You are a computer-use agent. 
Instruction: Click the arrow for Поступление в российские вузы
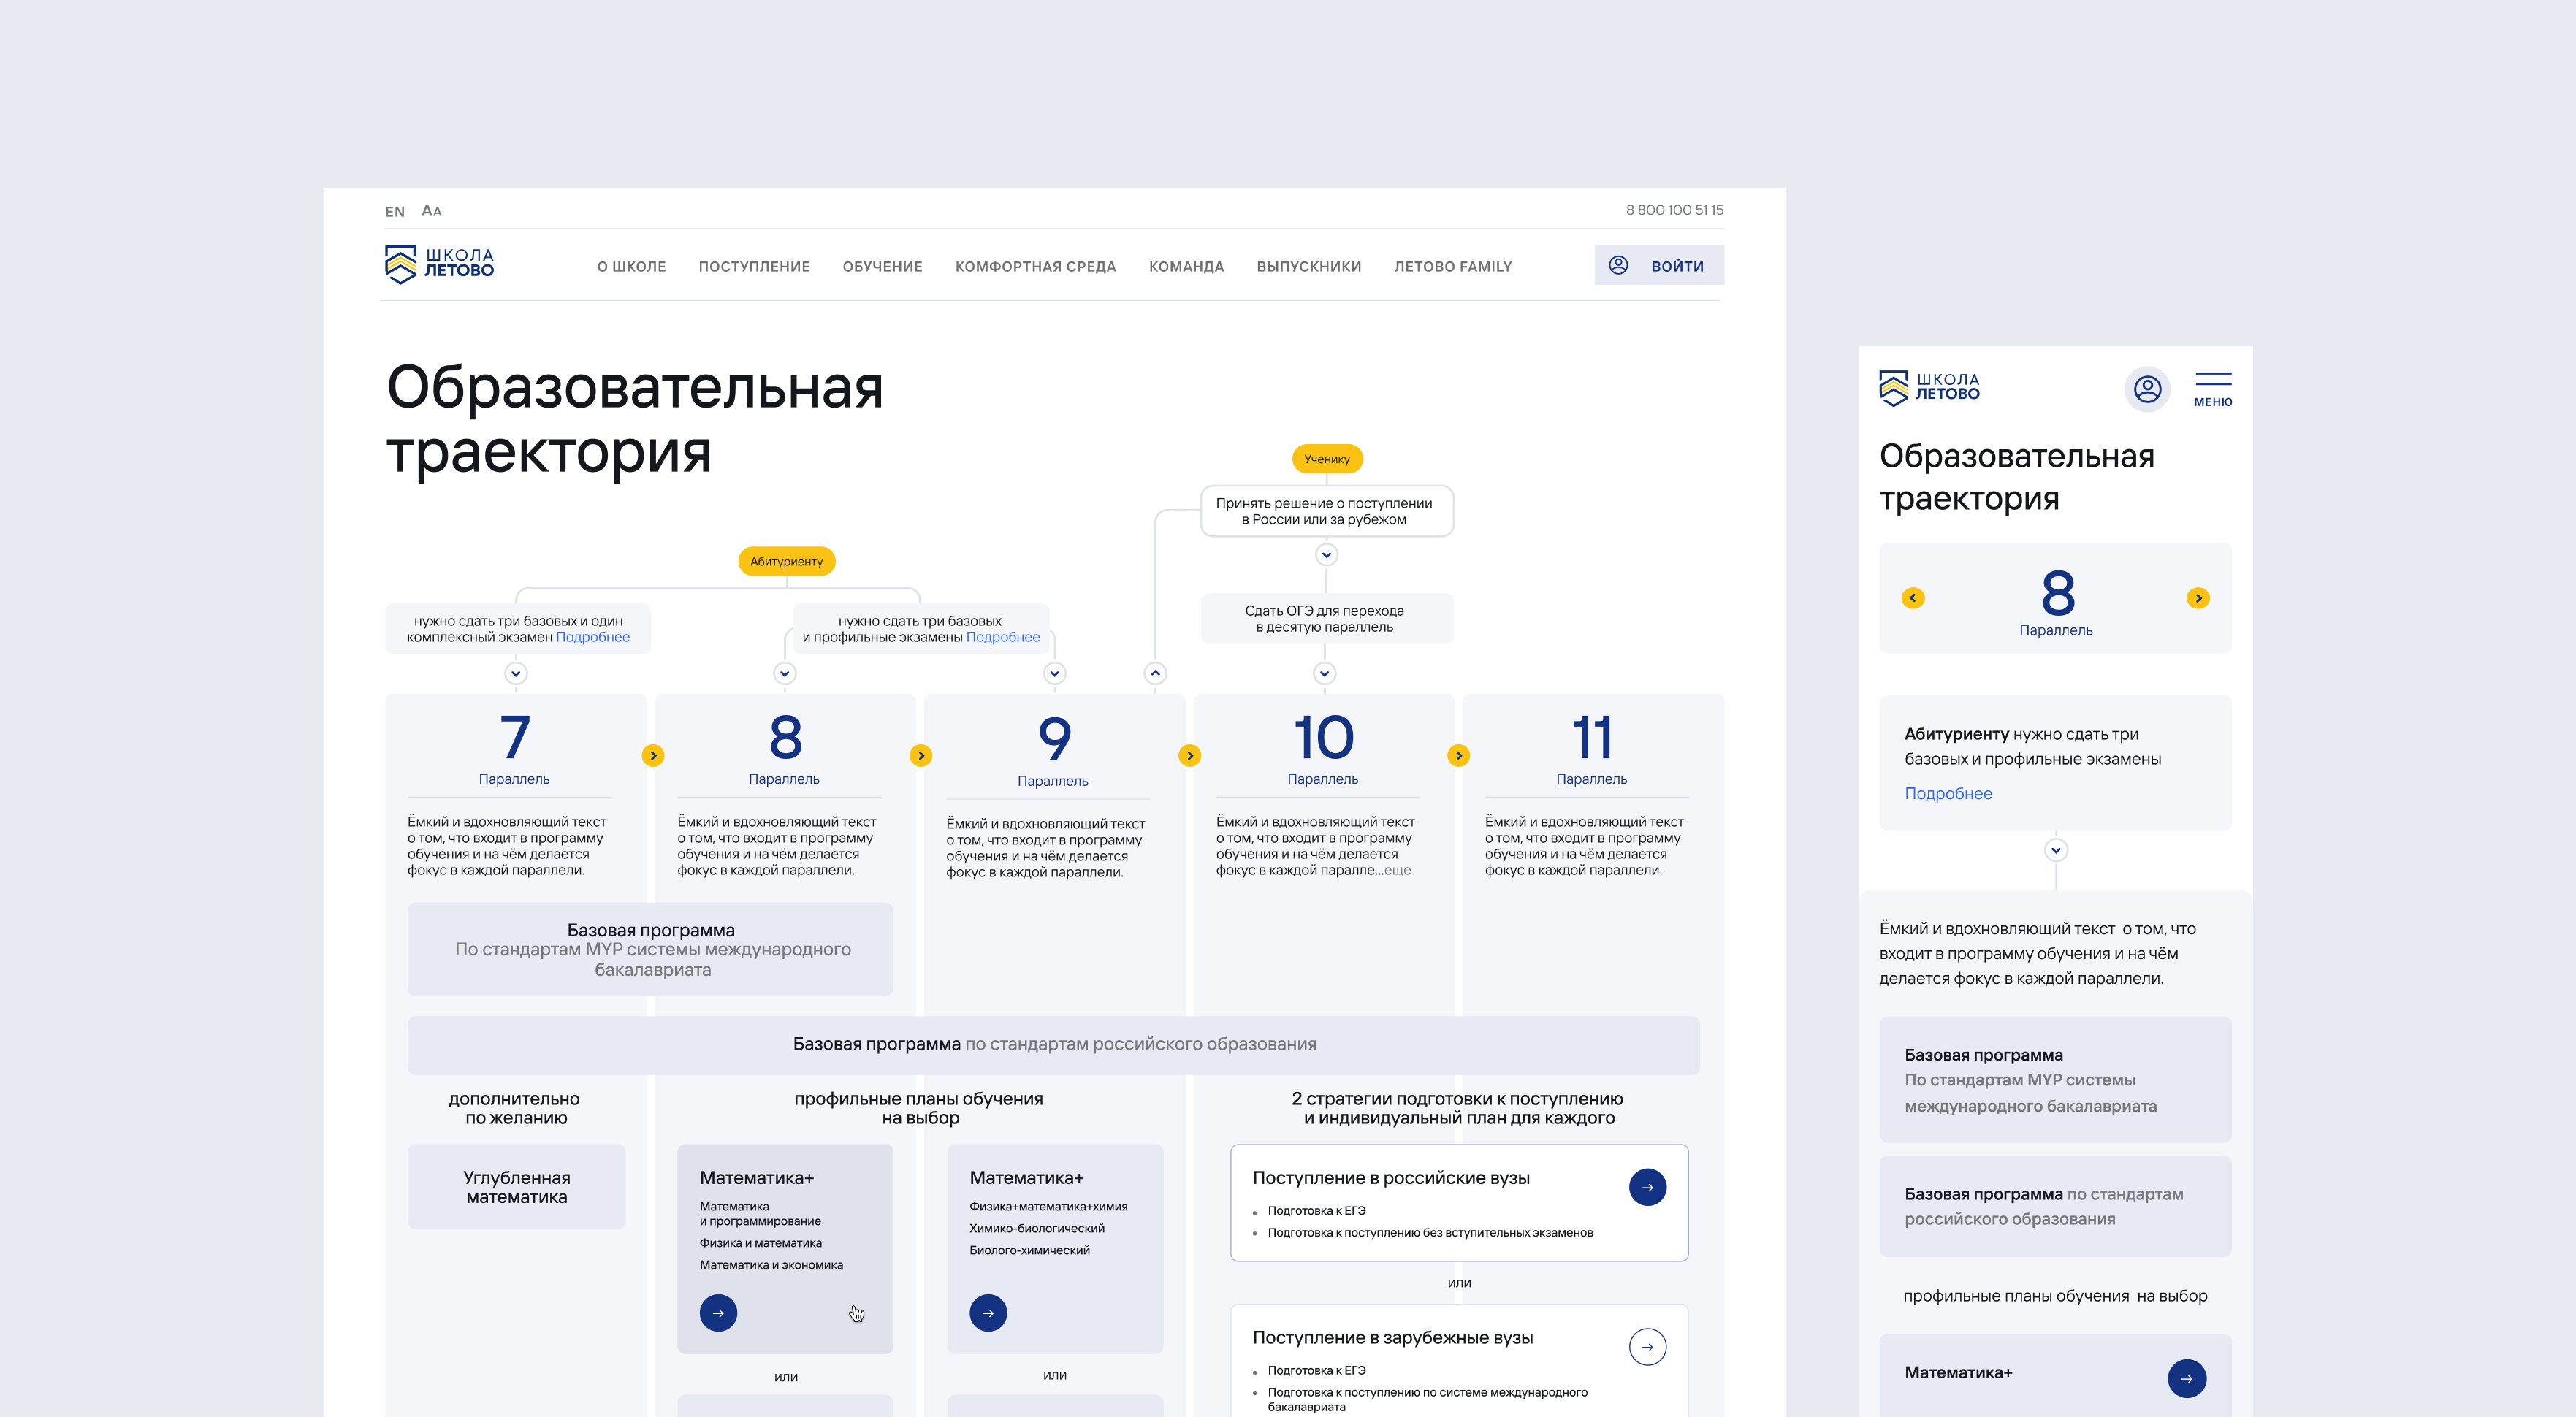pos(1647,1188)
